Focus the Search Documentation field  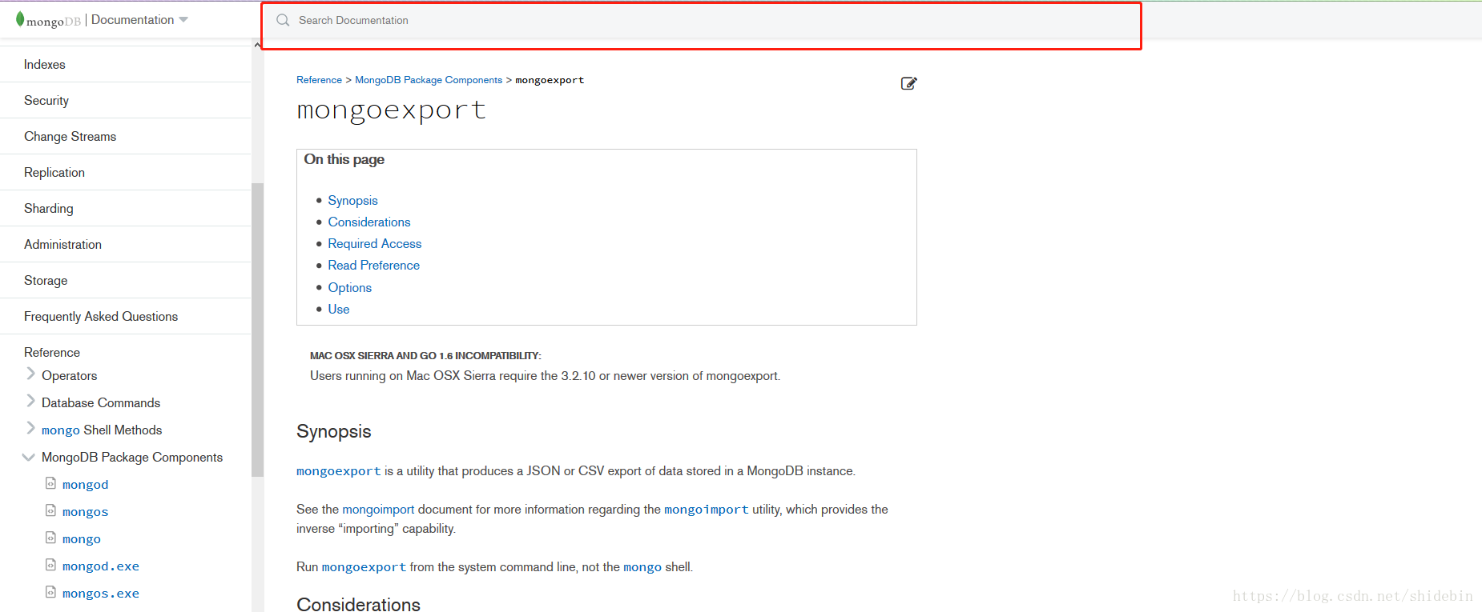pos(701,21)
